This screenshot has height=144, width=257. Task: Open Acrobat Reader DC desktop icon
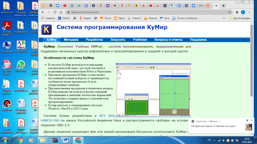point(7,28)
